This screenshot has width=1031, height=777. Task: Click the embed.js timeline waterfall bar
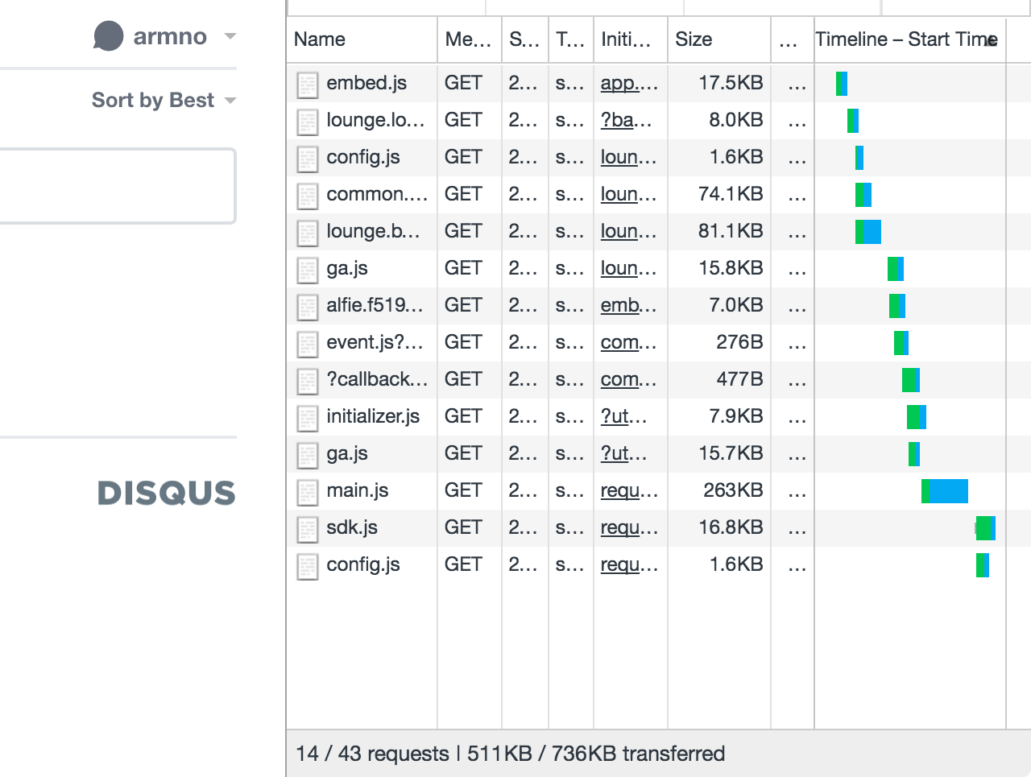(x=842, y=84)
